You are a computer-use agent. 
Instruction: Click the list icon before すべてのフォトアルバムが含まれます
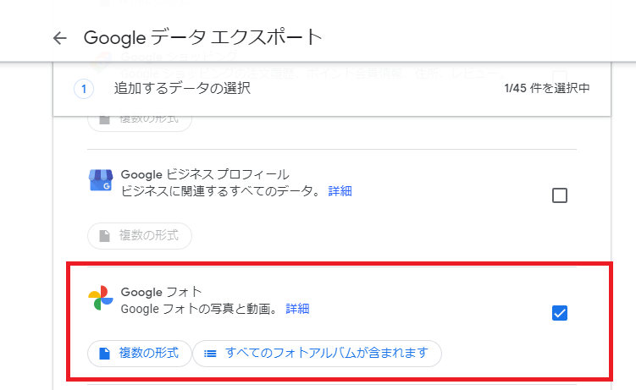coord(210,353)
